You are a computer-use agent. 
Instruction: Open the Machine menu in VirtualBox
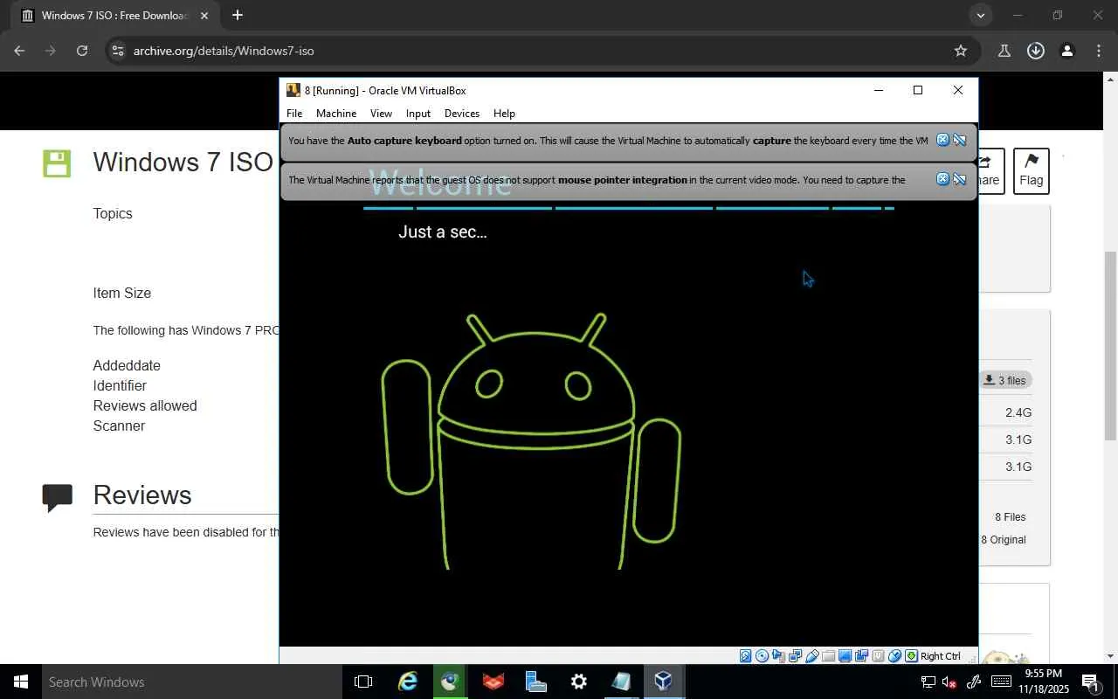(x=336, y=114)
